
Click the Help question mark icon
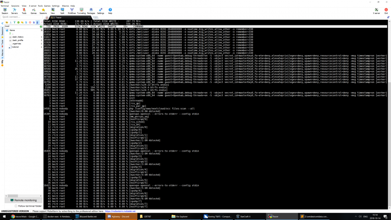click(110, 11)
